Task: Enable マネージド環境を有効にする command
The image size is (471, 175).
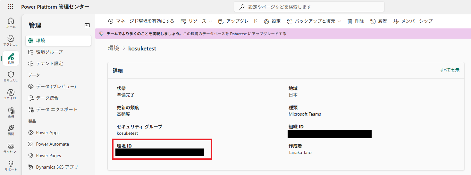Action: (141, 21)
